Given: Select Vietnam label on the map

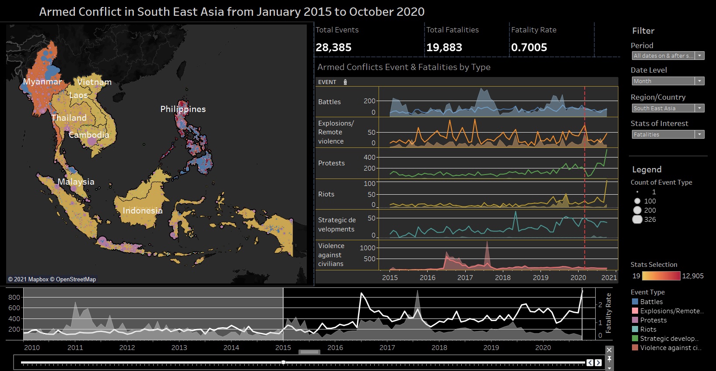Looking at the screenshot, I should pos(95,82).
